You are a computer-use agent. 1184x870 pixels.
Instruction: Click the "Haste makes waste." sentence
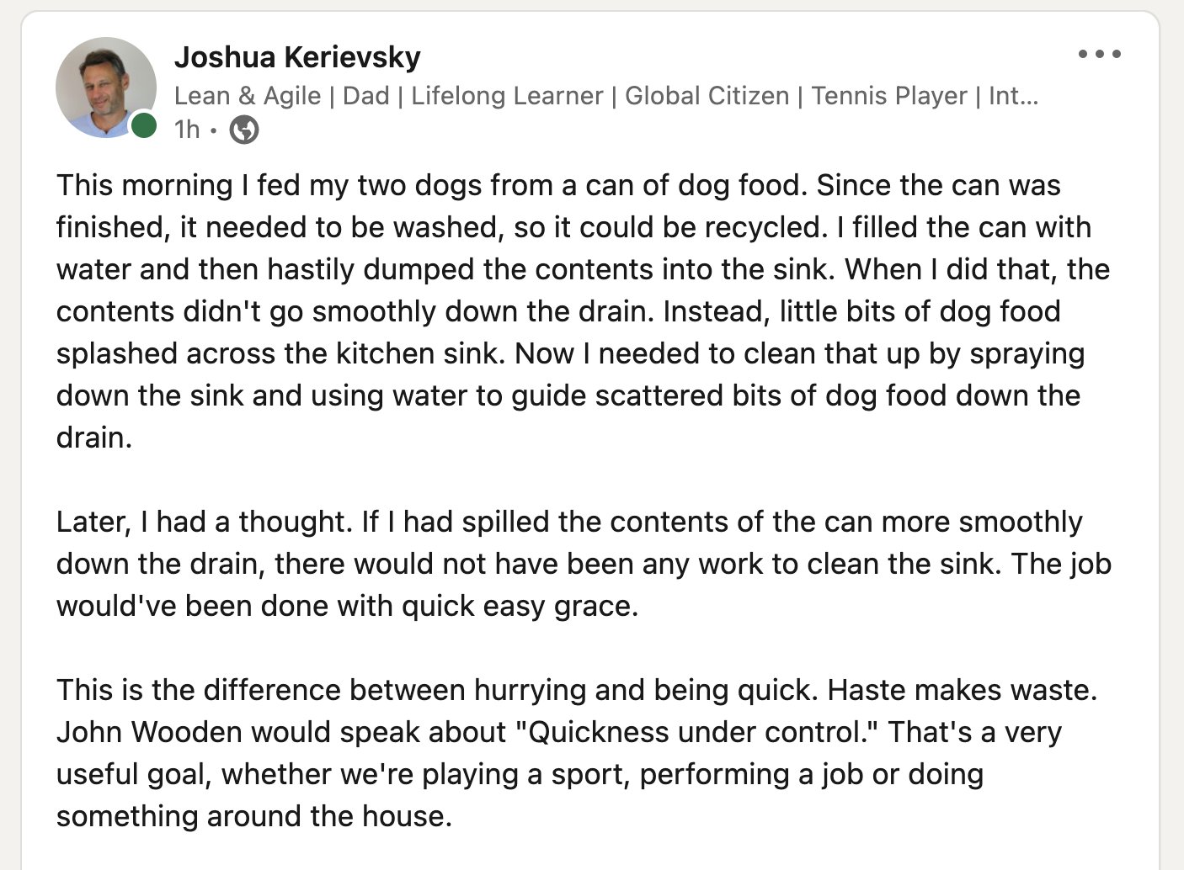[x=963, y=690]
